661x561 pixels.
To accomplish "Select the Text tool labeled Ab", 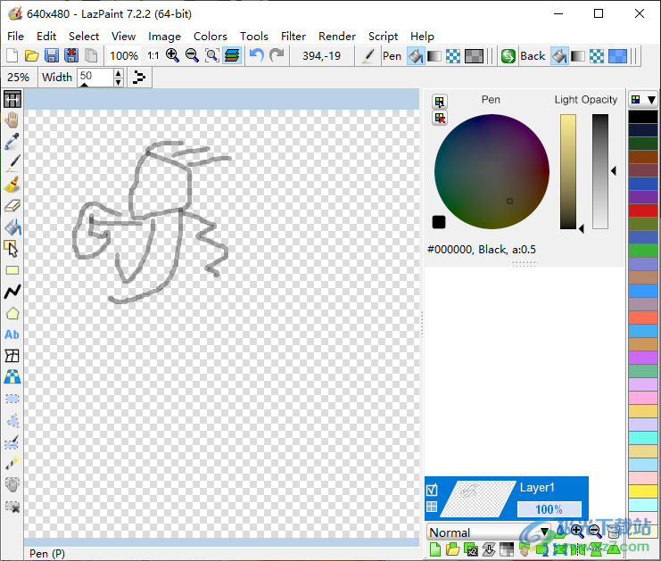I will pos(12,334).
